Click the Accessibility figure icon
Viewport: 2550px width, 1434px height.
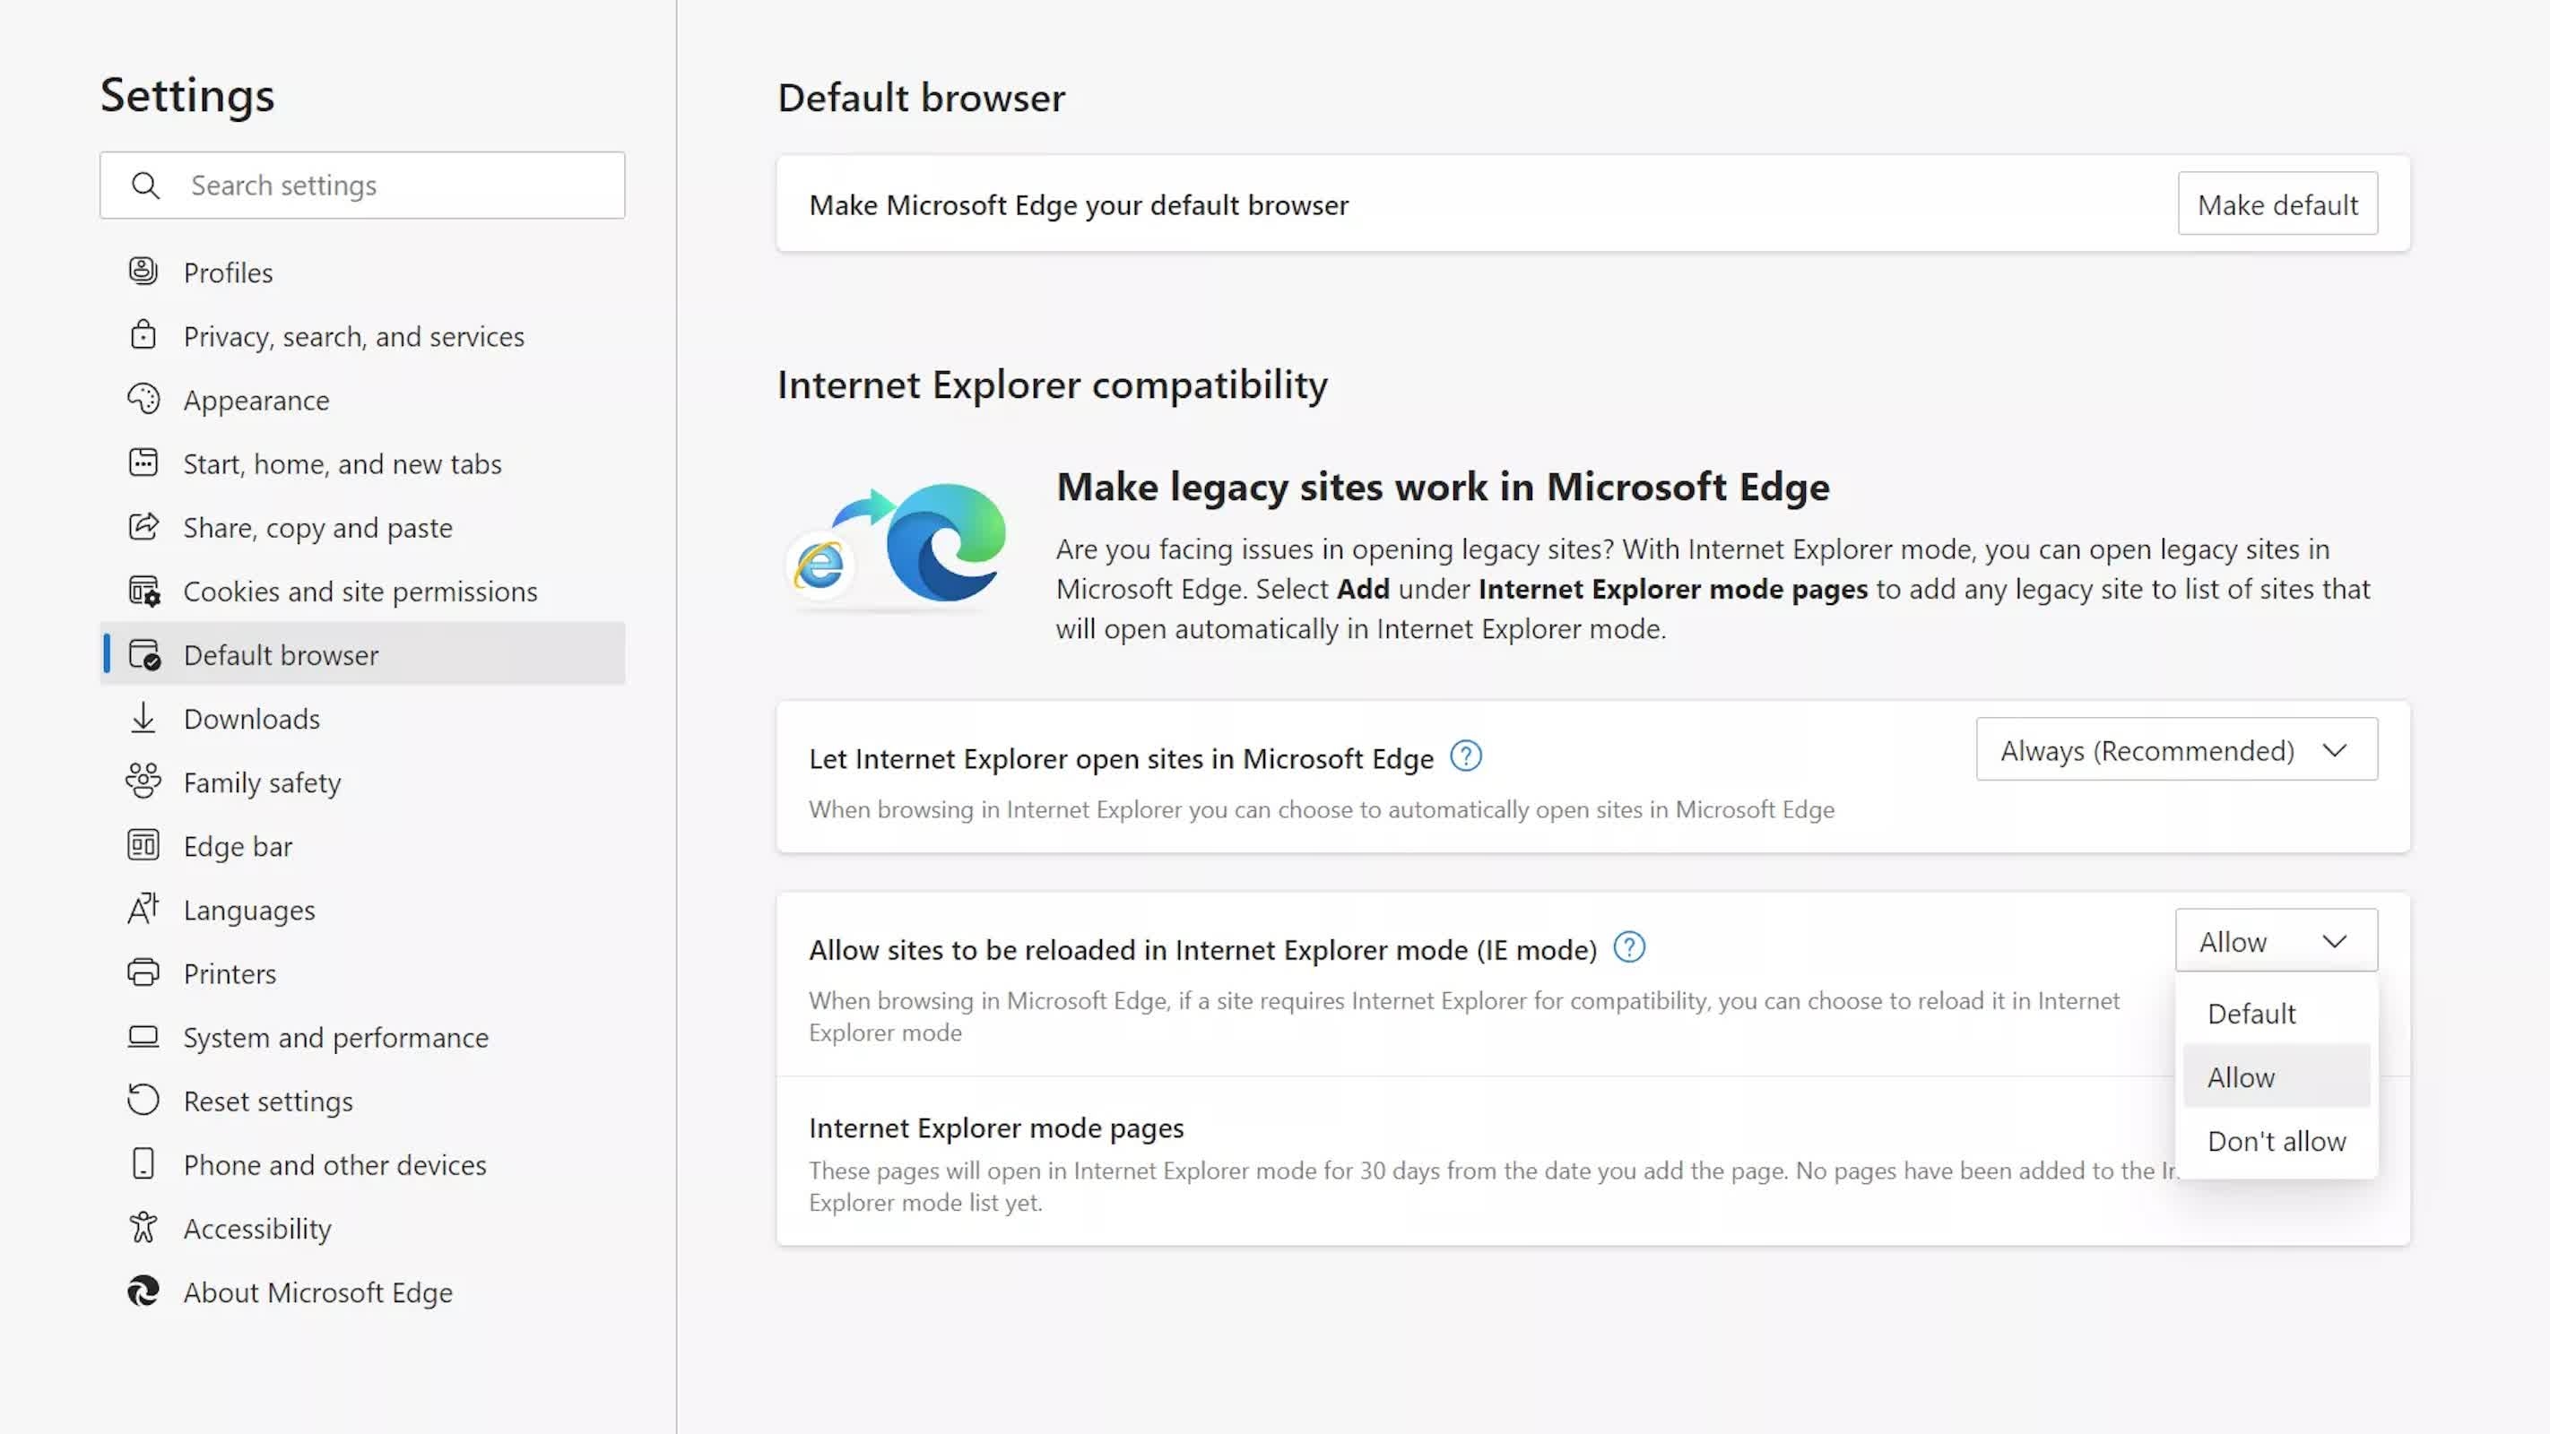tap(143, 1227)
